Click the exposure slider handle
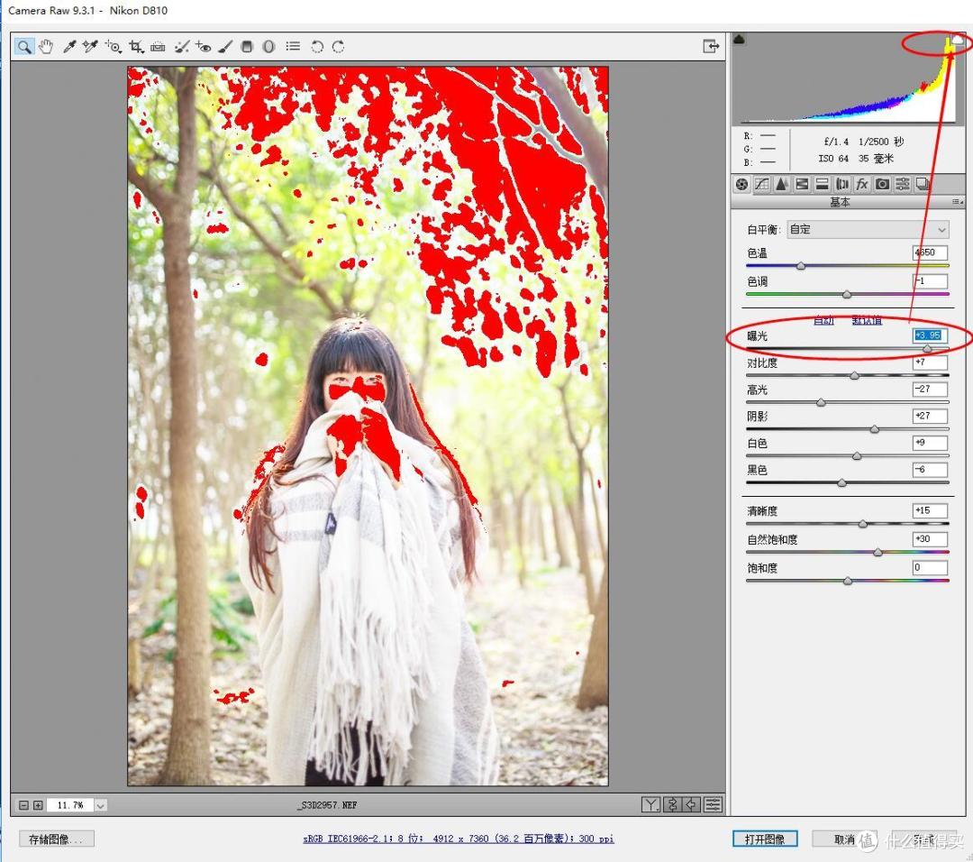Viewport: 973px width, 862px height. (x=927, y=348)
